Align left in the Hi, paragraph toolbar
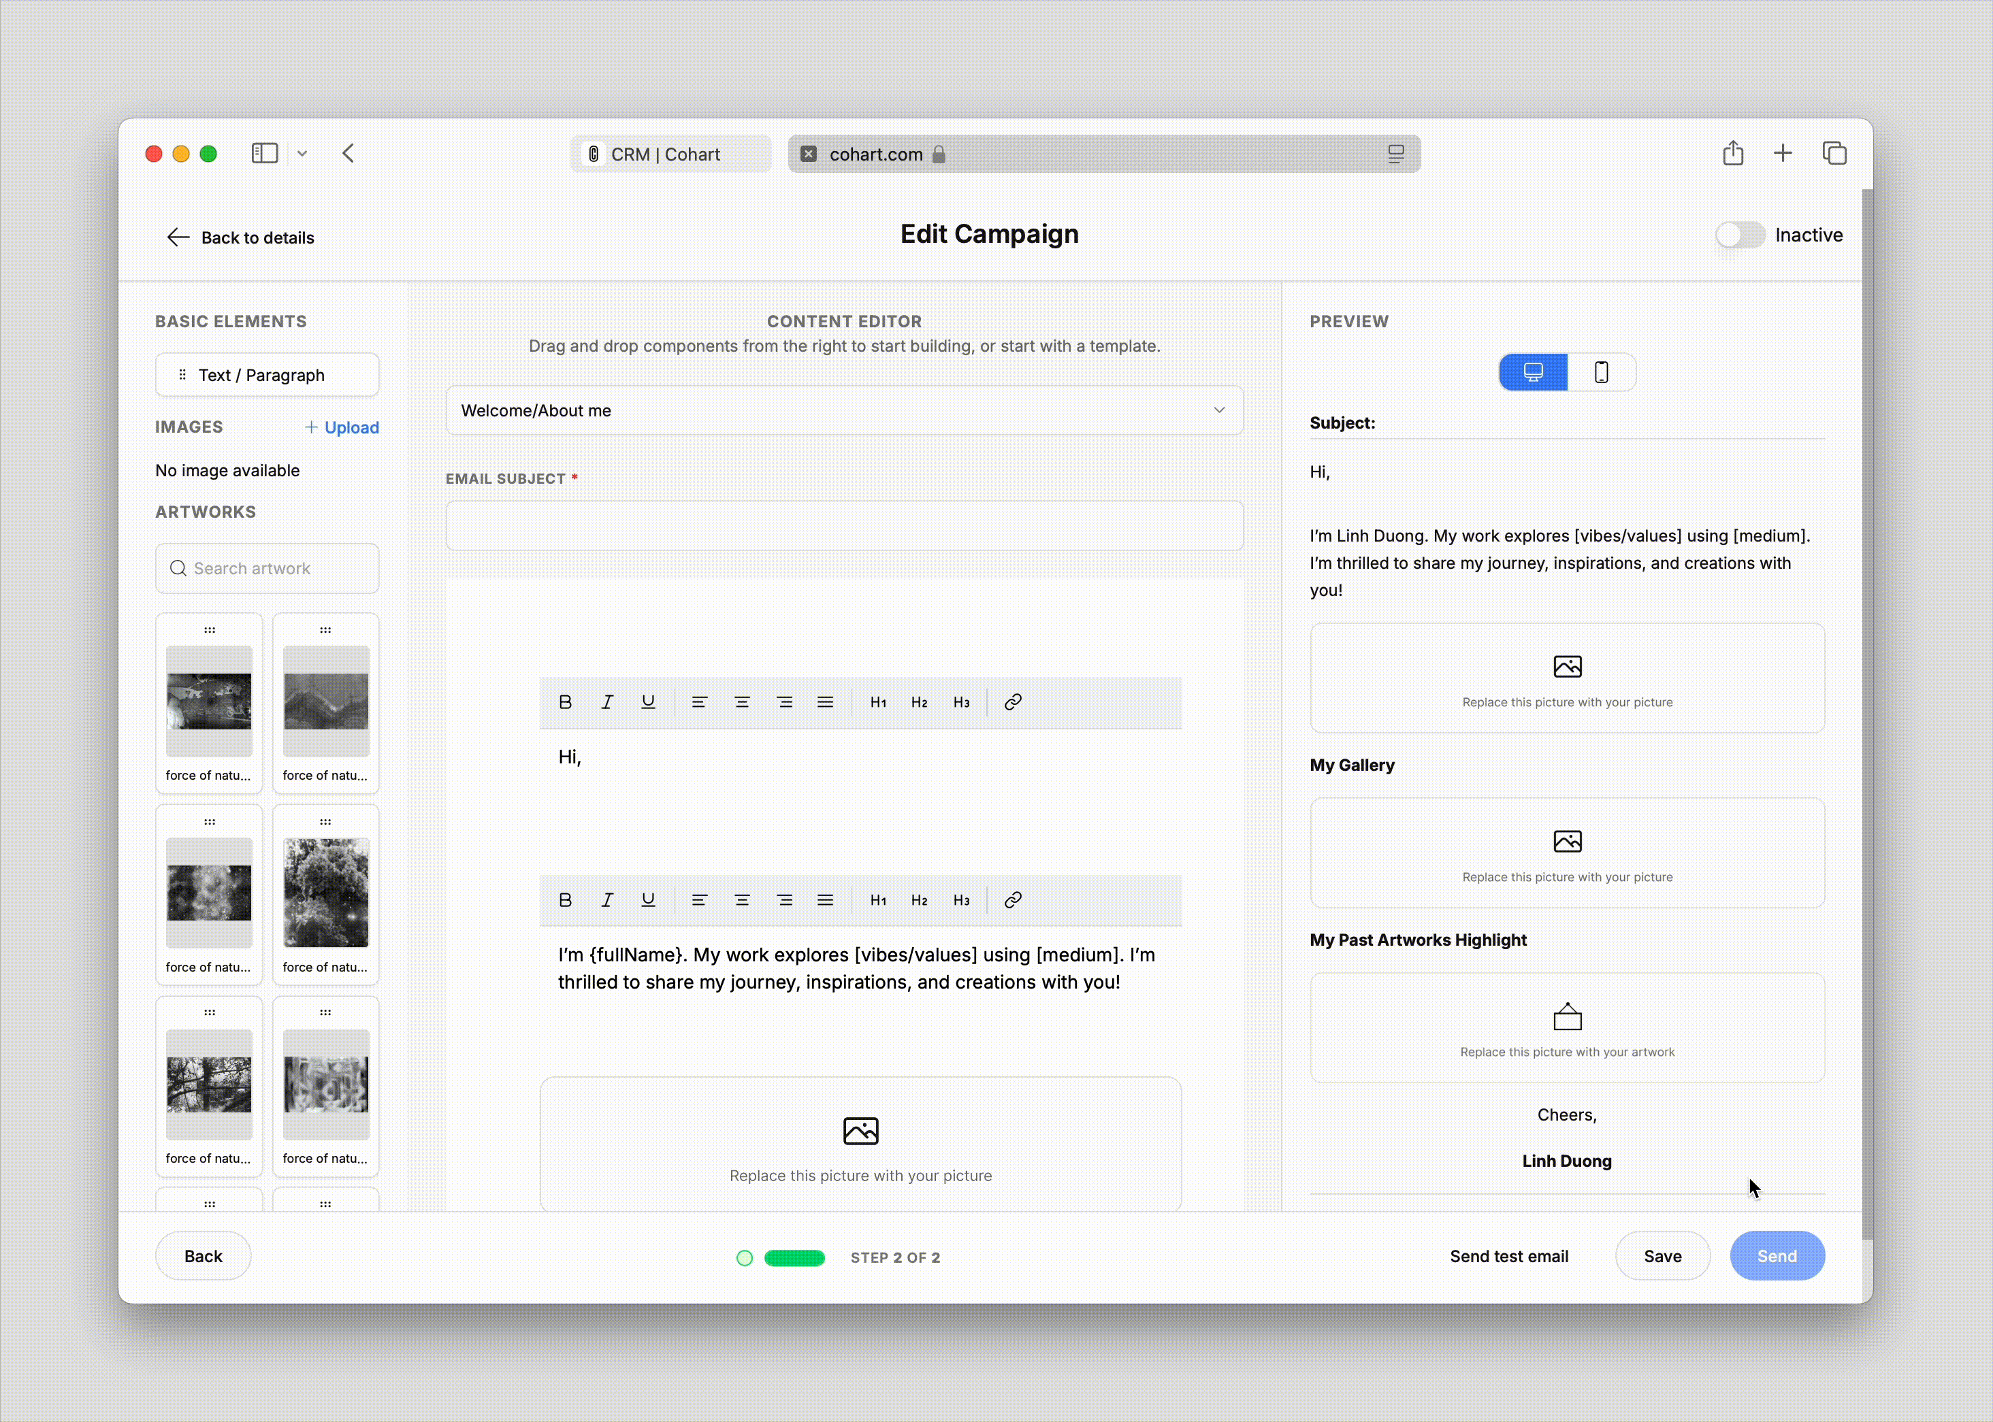 [699, 702]
